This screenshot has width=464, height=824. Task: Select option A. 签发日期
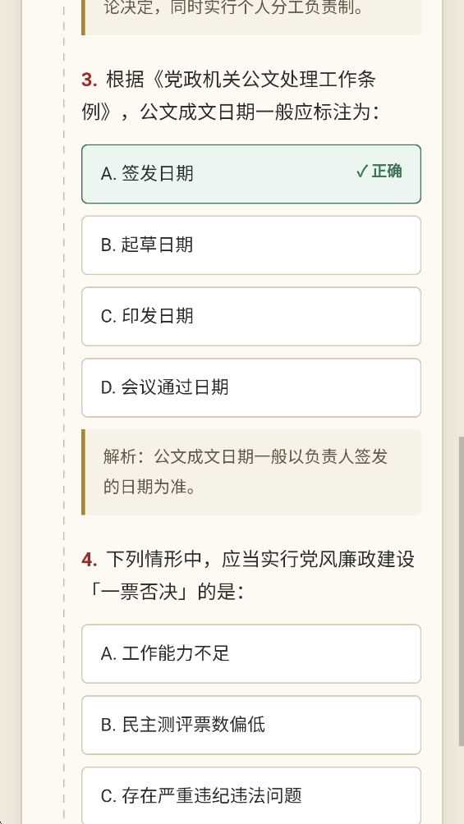tap(251, 174)
